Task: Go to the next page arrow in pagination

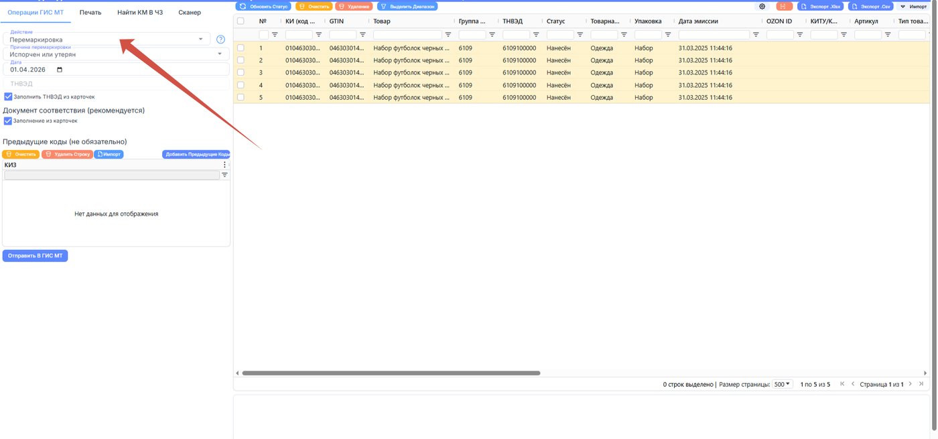Action: 911,384
